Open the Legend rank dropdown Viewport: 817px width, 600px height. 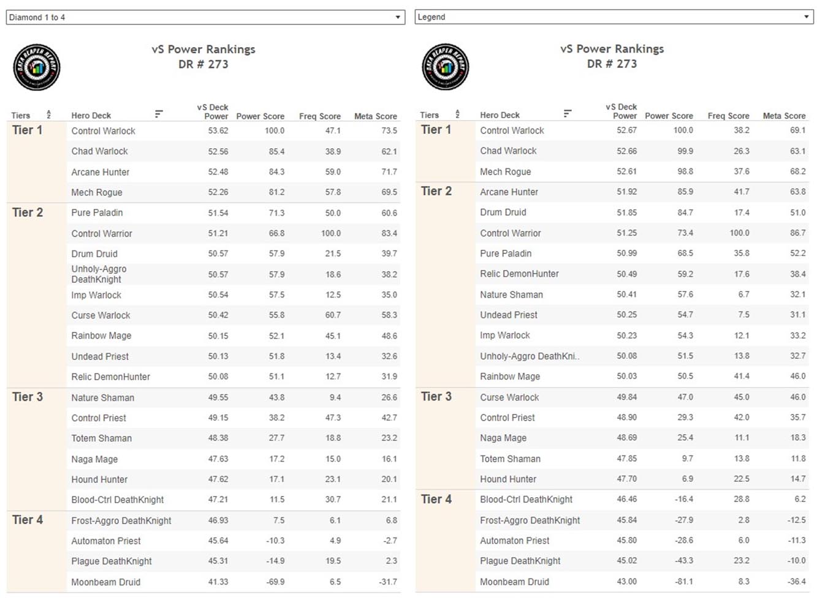[x=614, y=17]
